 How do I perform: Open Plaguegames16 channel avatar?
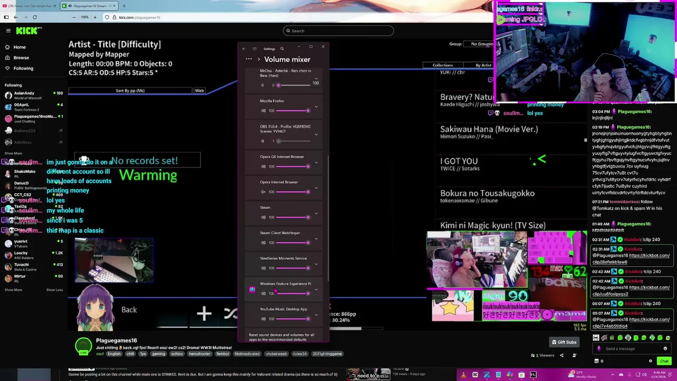83,346
